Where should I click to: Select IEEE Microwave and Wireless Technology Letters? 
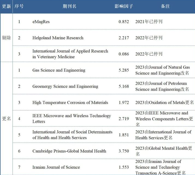click(x=72, y=118)
